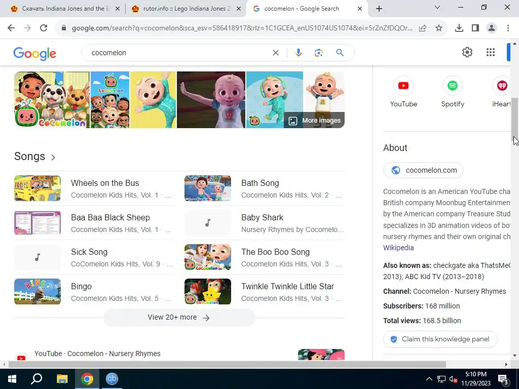Click the horizontal scrollbar thumb

pos(227,365)
